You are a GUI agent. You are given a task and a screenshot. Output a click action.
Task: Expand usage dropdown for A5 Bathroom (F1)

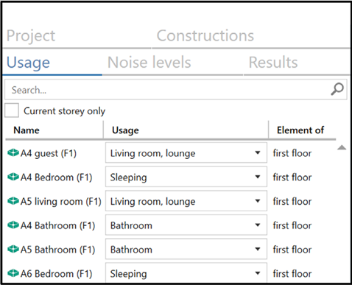(186, 249)
